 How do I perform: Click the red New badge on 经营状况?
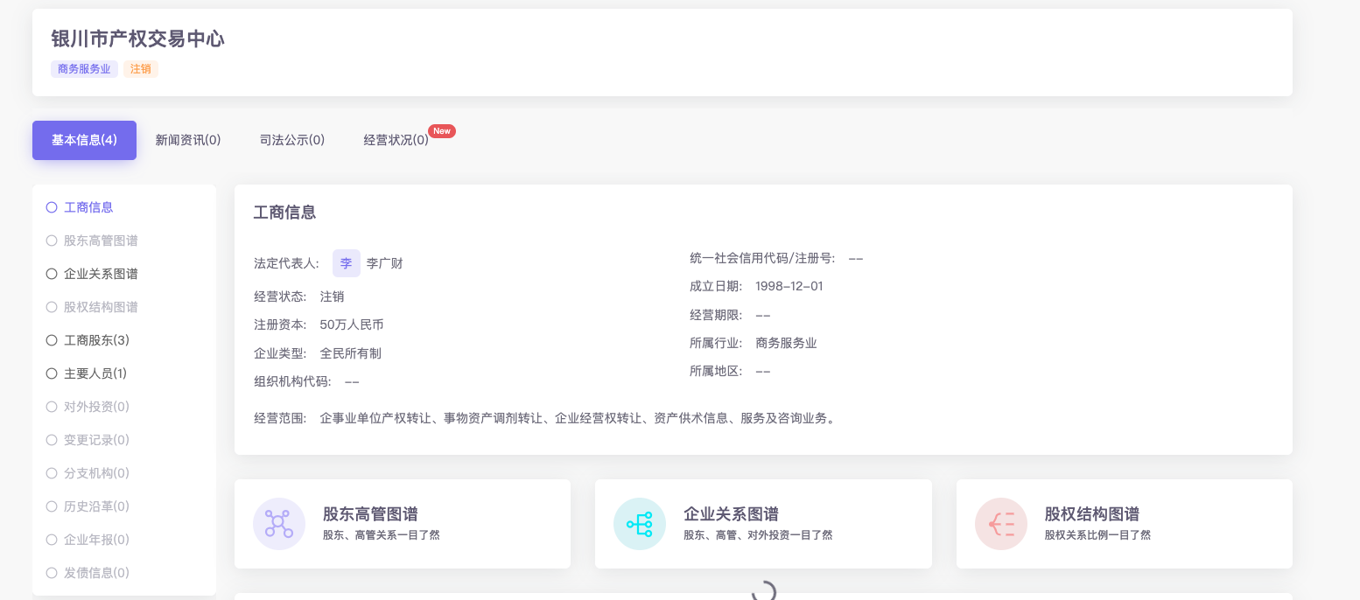442,131
